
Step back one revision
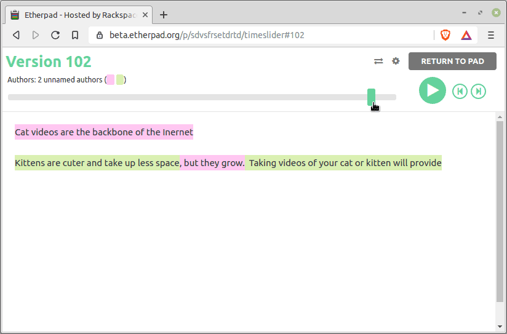pyautogui.click(x=460, y=92)
